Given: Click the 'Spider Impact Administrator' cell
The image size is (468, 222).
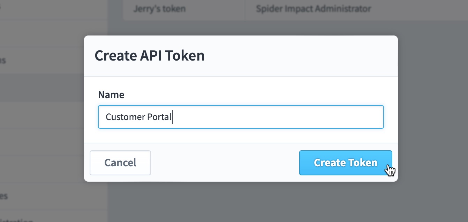Looking at the screenshot, I should pos(313,9).
